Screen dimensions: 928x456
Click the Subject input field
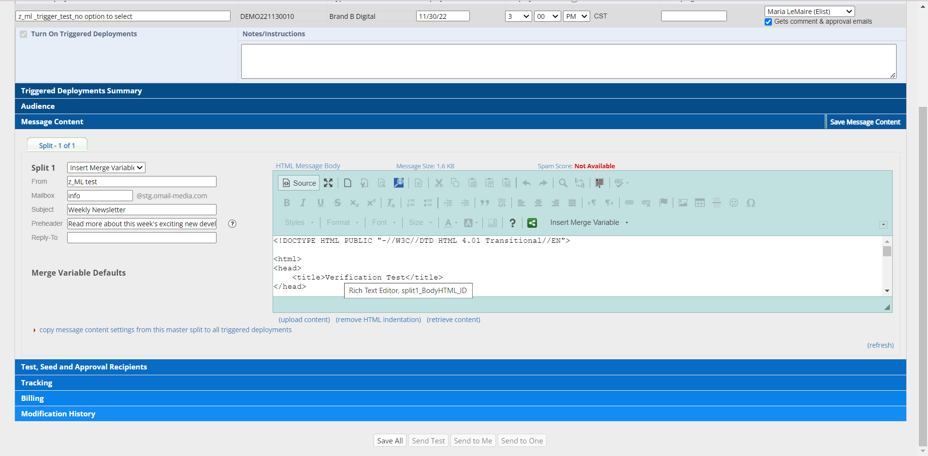tap(142, 210)
